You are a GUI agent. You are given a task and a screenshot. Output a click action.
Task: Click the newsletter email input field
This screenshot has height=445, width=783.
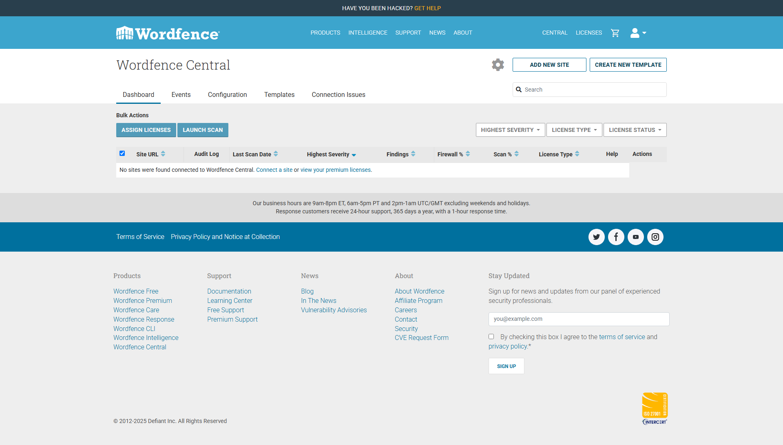point(578,319)
